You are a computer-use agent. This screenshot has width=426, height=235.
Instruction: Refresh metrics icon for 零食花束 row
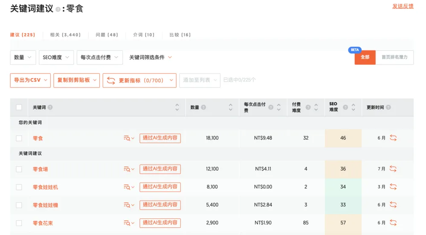[393, 223]
